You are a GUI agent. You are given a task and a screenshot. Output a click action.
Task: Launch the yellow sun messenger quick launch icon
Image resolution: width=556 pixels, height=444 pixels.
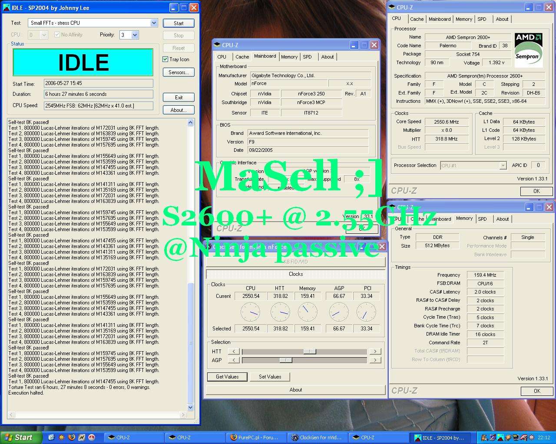point(62,437)
